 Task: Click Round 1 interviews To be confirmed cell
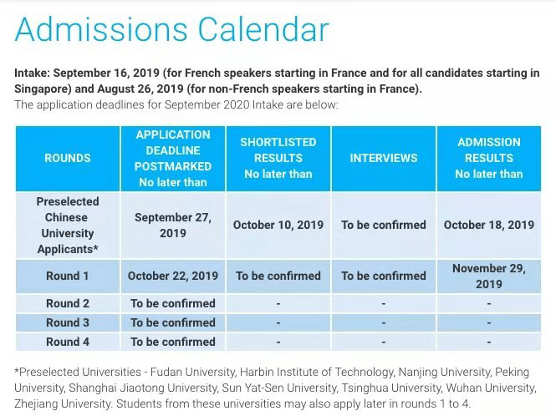[x=384, y=276]
